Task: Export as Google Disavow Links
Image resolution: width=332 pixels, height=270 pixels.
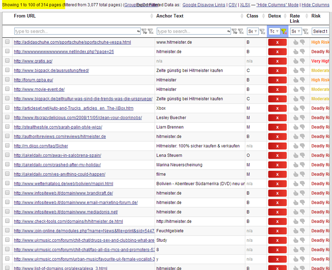Action: tap(204, 5)
